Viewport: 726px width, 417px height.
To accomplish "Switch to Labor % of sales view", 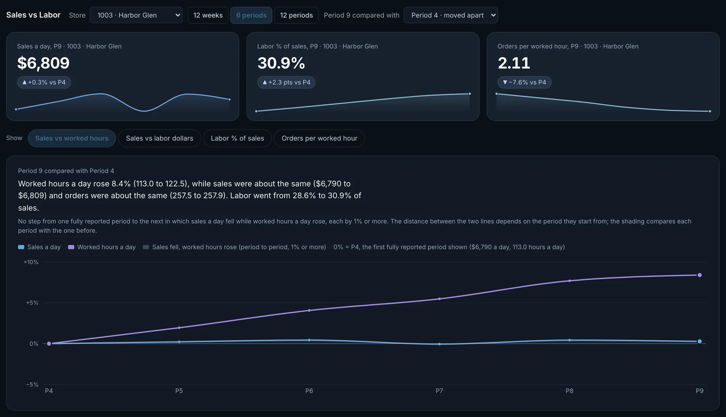I will (x=237, y=138).
